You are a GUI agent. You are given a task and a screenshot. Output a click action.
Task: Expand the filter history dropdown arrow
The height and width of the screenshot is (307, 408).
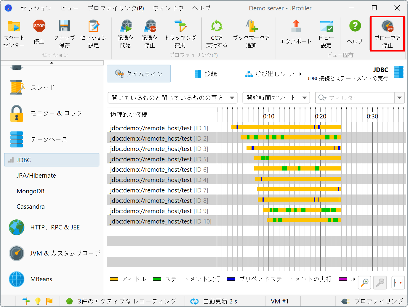(400, 98)
